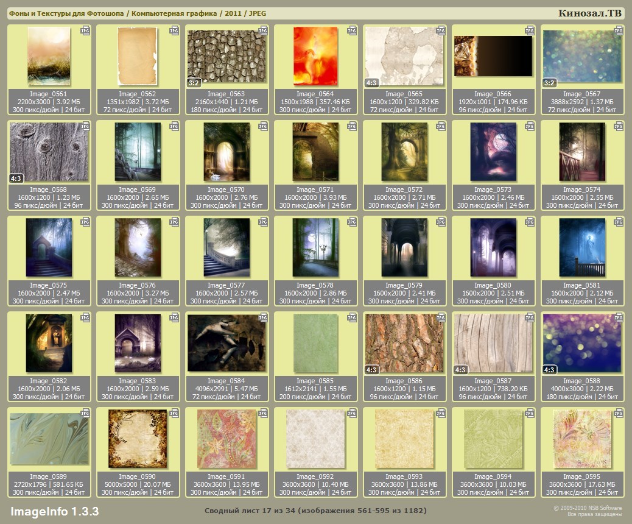Image resolution: width=632 pixels, height=524 pixels.
Task: Click the NSB Software copyright text
Action: 587,508
